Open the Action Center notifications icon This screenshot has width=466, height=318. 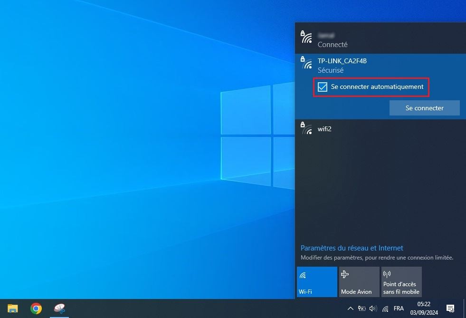(x=450, y=308)
